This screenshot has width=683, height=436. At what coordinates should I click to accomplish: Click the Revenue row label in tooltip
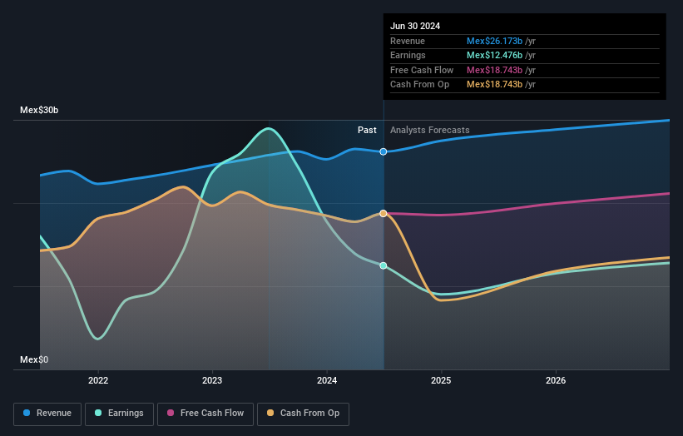(408, 41)
